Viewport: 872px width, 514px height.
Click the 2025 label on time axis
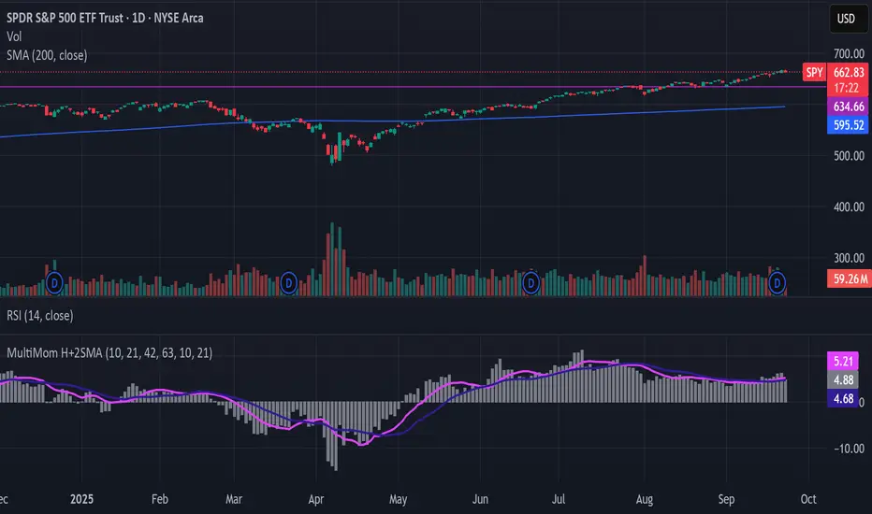tap(81, 499)
